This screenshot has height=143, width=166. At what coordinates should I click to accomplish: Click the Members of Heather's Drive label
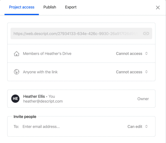click(47, 53)
